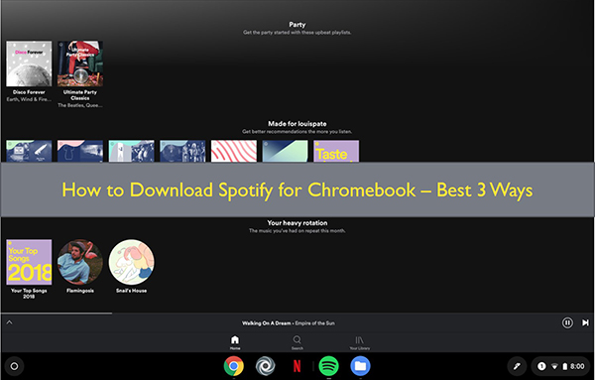Click the Ultimate Party Classics title text
Viewport: 595px width, 380px height.
click(x=80, y=95)
